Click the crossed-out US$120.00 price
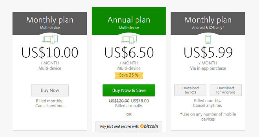 [119, 101]
